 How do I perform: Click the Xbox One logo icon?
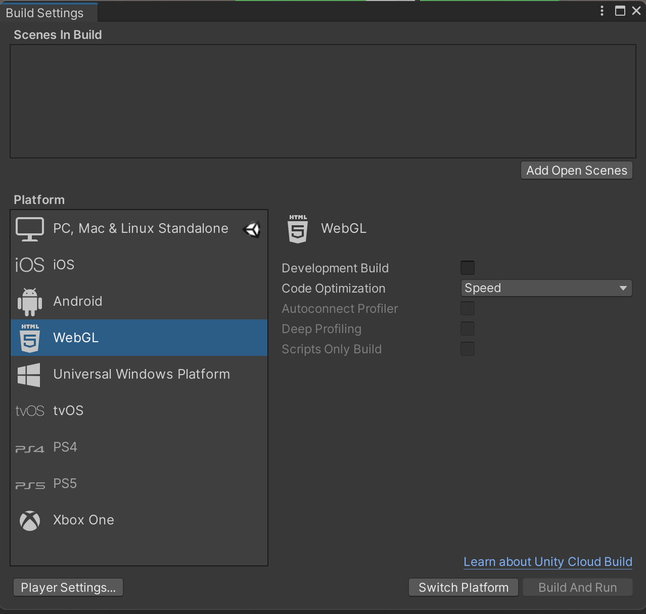point(30,520)
